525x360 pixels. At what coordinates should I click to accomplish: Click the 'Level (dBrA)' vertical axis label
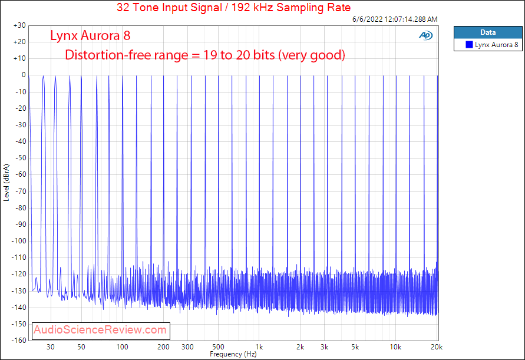(6, 183)
